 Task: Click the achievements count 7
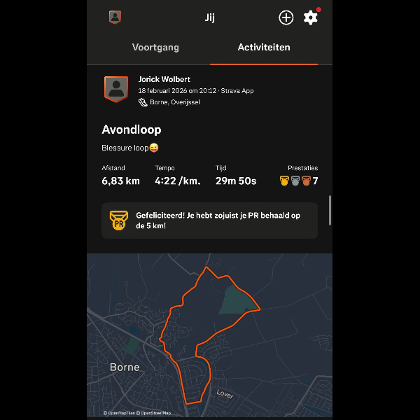click(x=315, y=181)
